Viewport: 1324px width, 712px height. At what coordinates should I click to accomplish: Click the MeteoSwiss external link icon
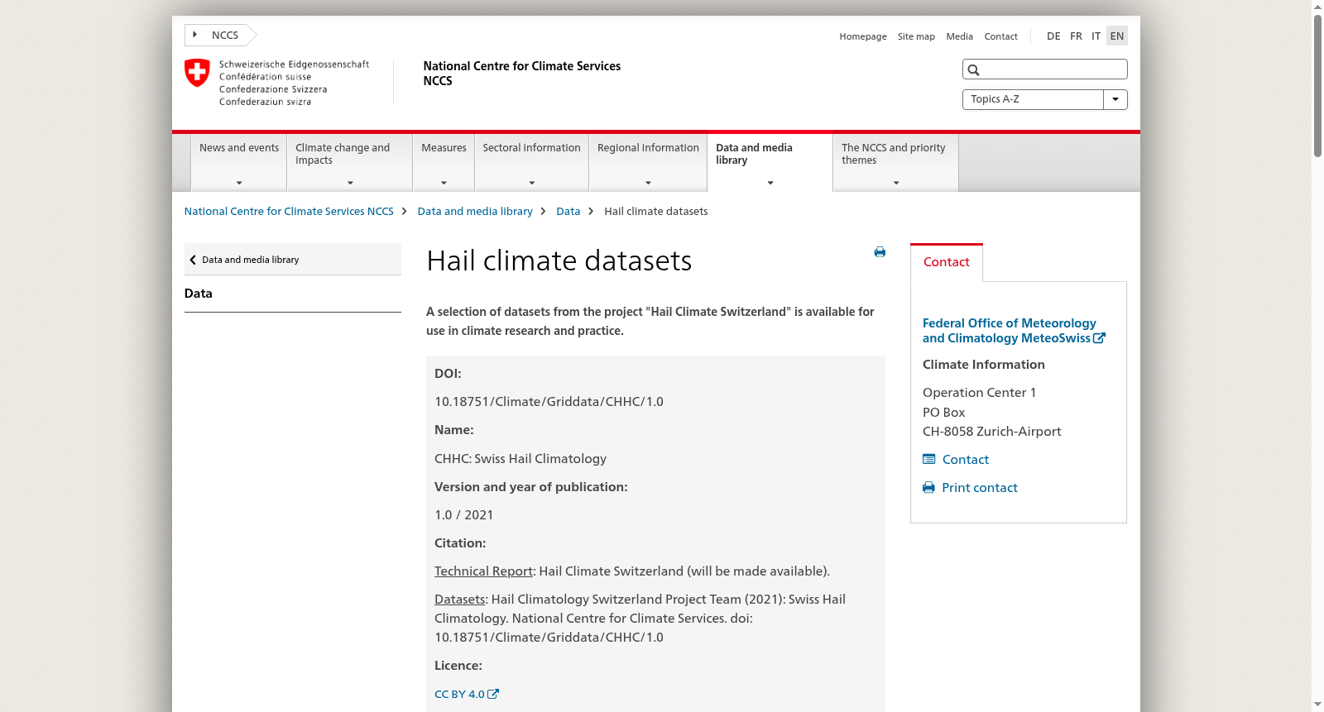(x=1099, y=338)
